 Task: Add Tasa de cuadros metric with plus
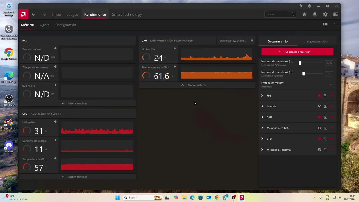[55, 48]
